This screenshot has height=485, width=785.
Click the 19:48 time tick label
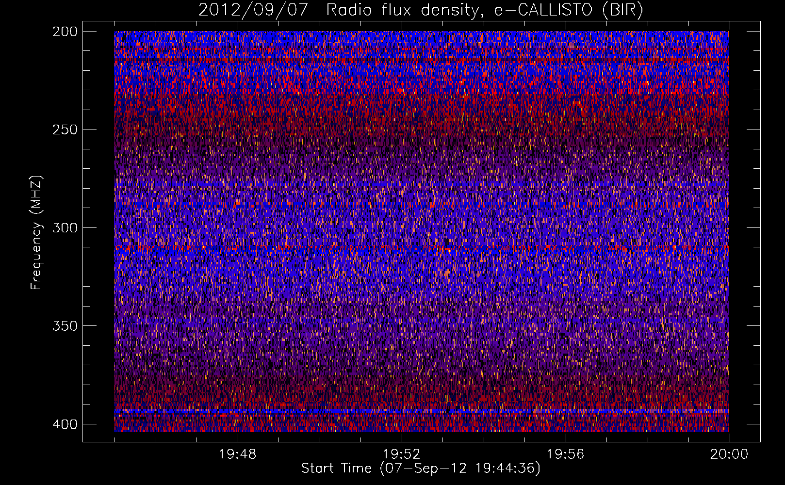238,454
